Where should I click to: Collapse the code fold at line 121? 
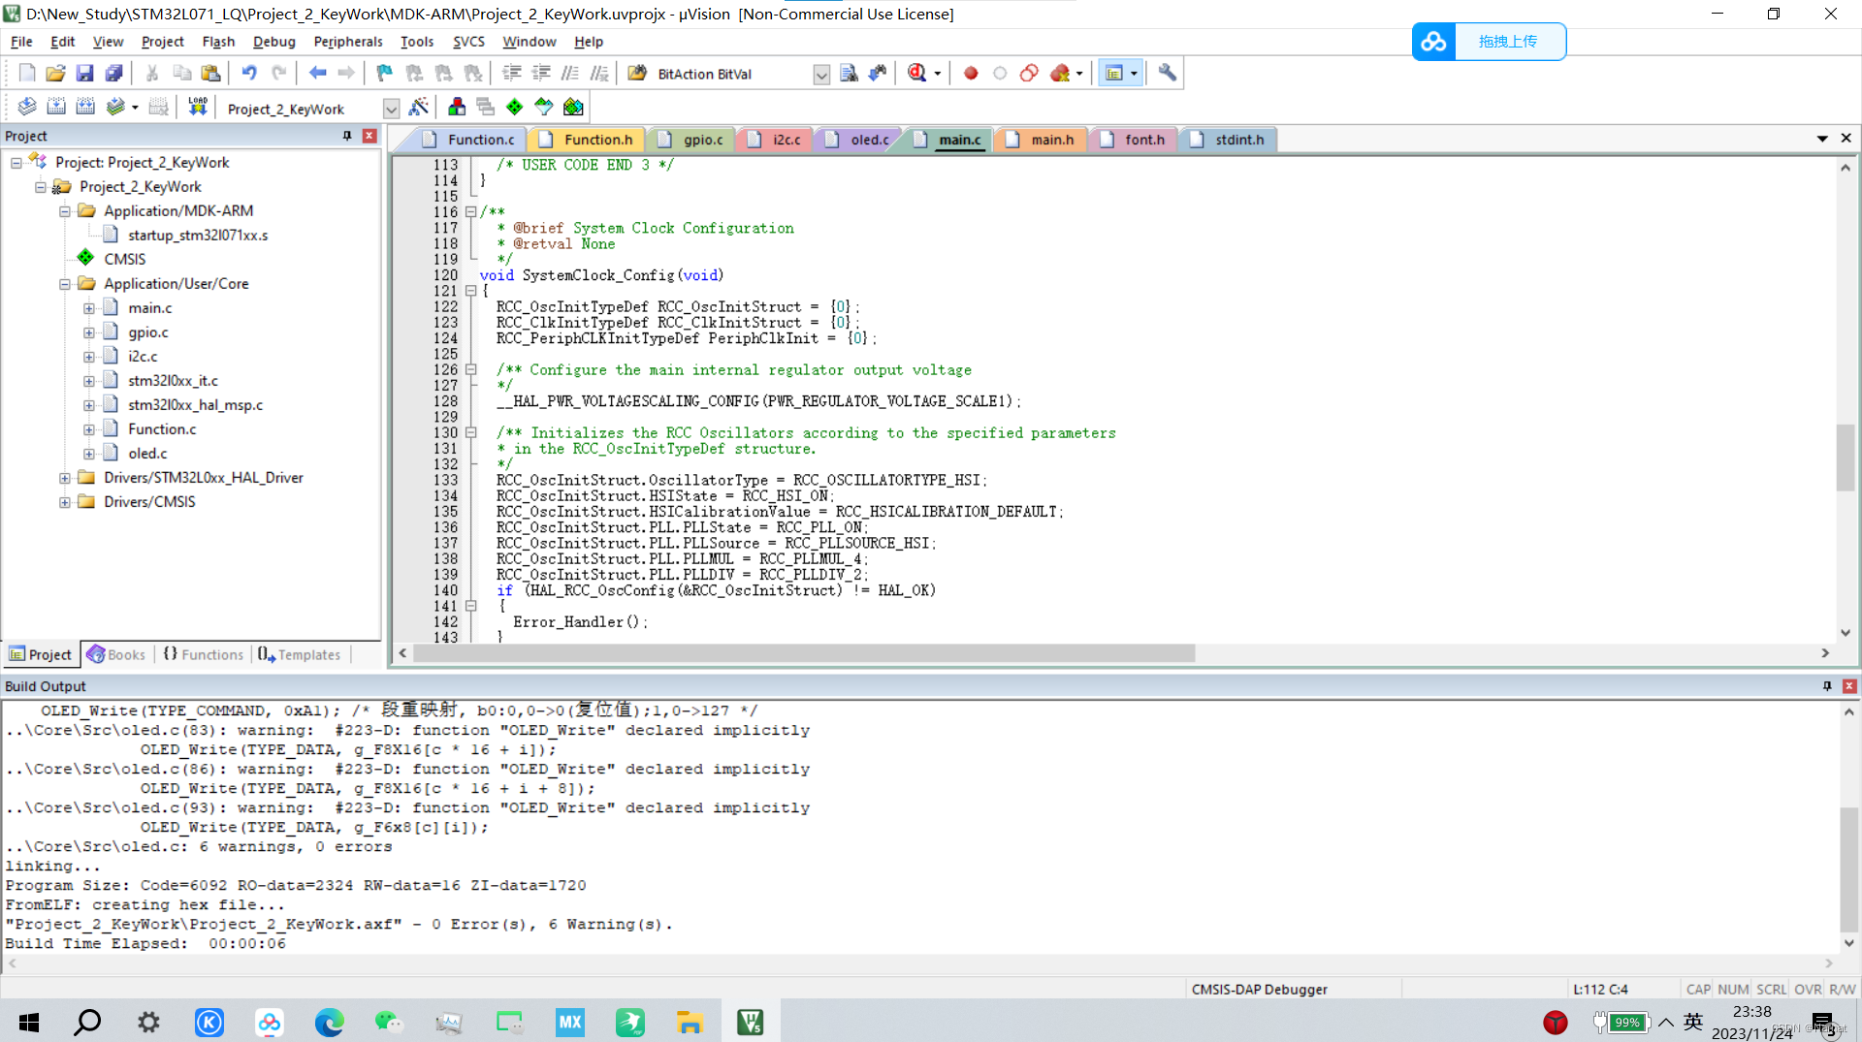click(471, 291)
